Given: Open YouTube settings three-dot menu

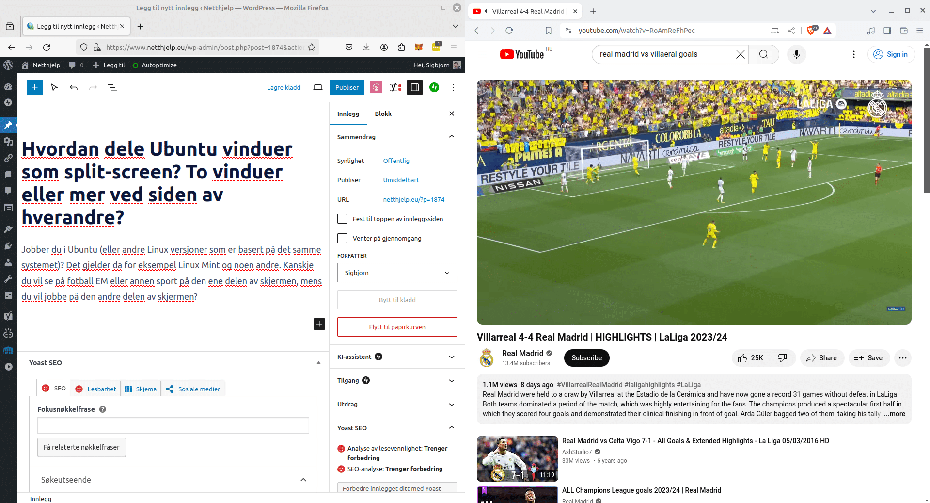Looking at the screenshot, I should pyautogui.click(x=854, y=54).
